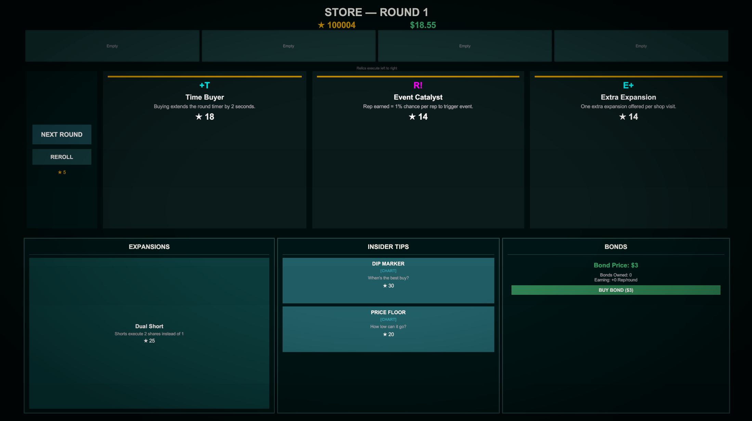Click the Time Buyer relic card title
Image resolution: width=752 pixels, height=421 pixels.
[205, 97]
